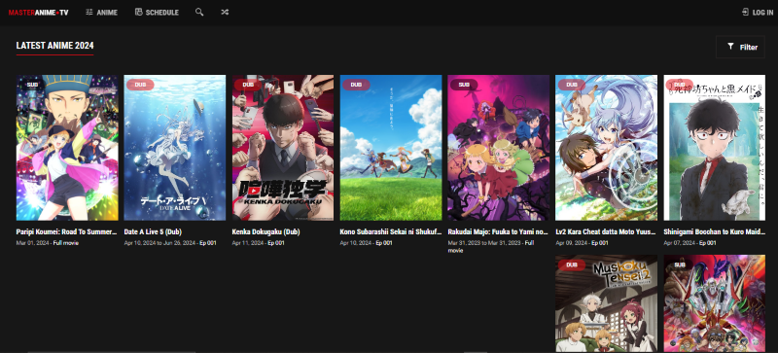Click title Date A Live 5 (Dub)
This screenshot has width=778, height=353.
(x=154, y=231)
